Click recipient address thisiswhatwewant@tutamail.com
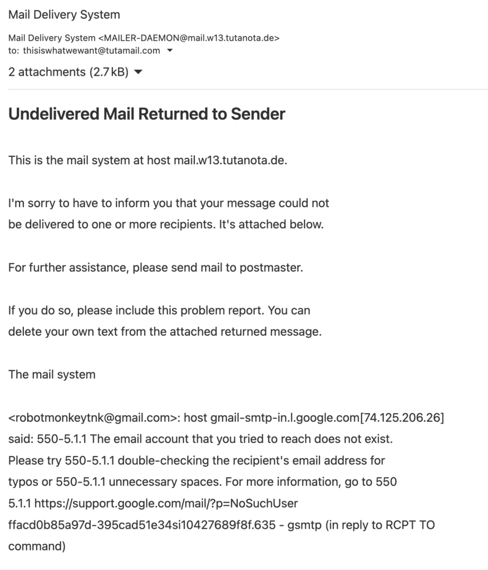The width and height of the screenshot is (488, 570). (x=92, y=51)
